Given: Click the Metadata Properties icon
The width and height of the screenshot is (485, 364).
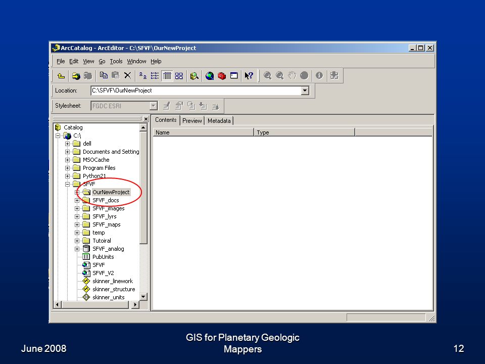Looking at the screenshot, I should click(179, 106).
